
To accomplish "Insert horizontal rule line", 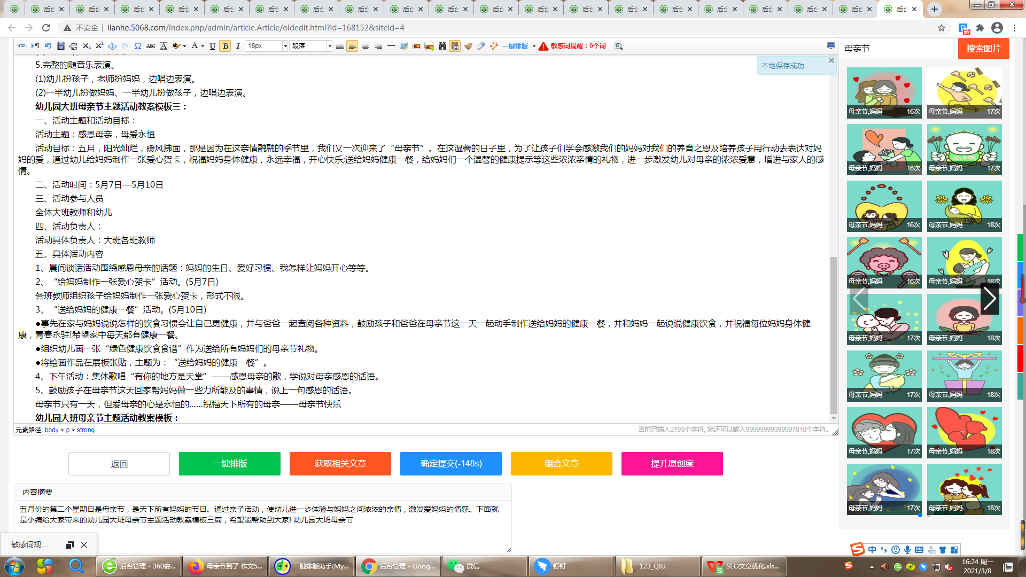I will pos(391,46).
